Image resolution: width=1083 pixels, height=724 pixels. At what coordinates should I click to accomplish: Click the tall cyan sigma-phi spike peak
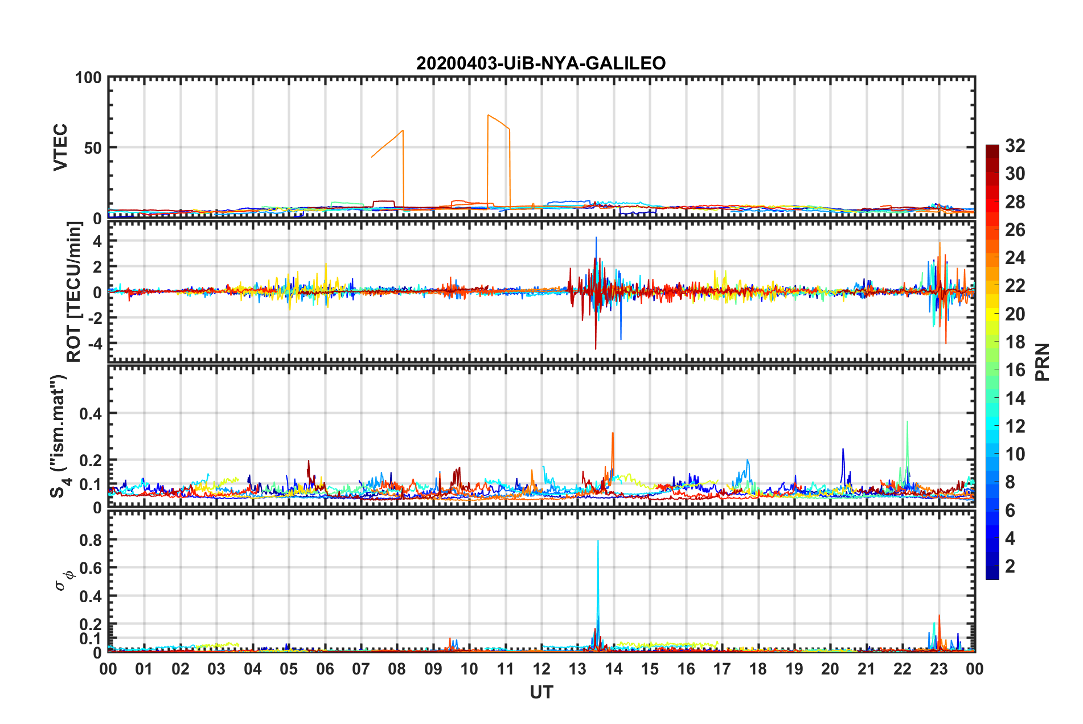point(598,542)
